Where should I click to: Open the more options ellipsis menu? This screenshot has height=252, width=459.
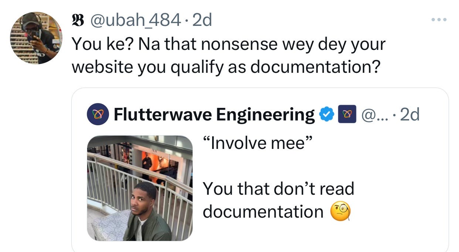[439, 20]
